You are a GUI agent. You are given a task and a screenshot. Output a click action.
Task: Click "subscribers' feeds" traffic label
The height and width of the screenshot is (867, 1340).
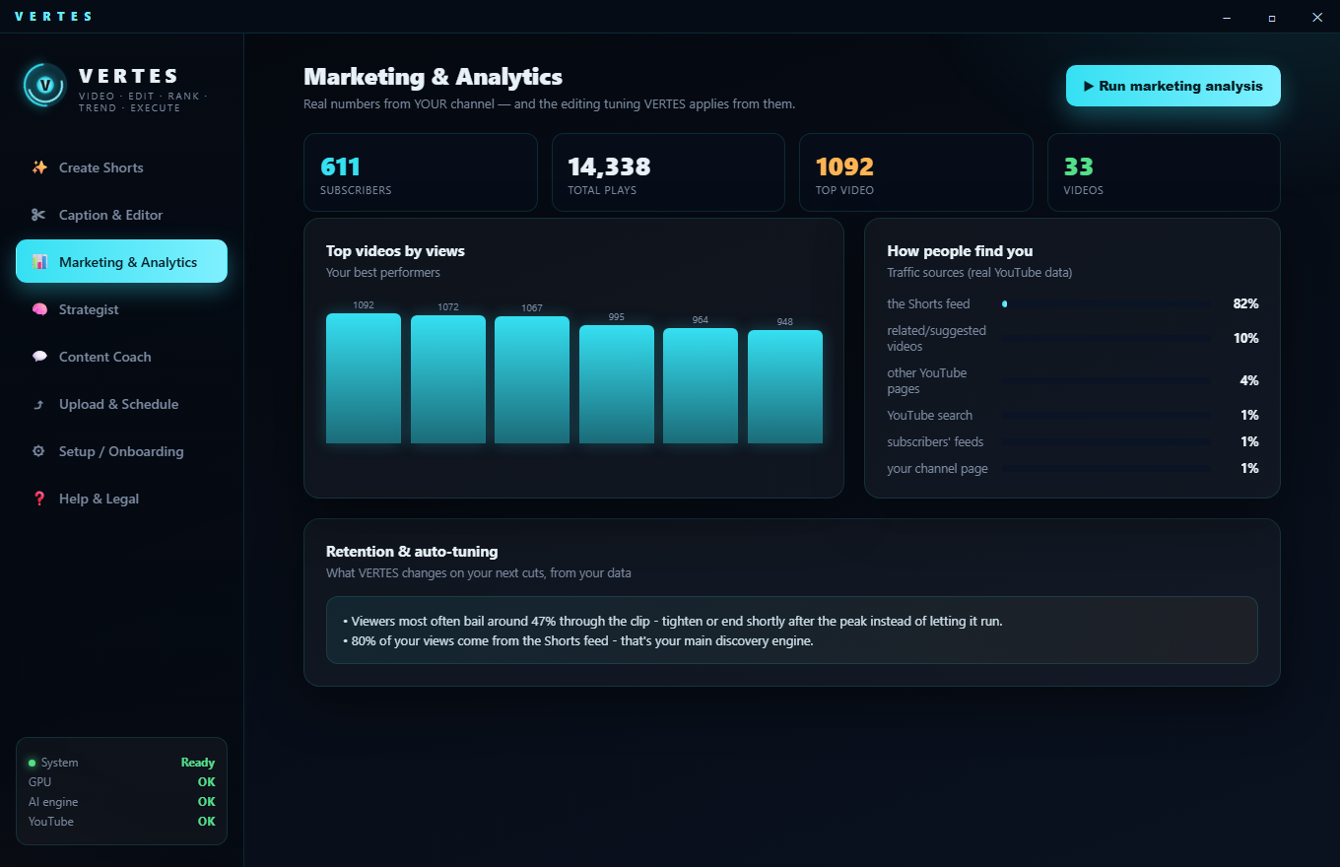(935, 442)
